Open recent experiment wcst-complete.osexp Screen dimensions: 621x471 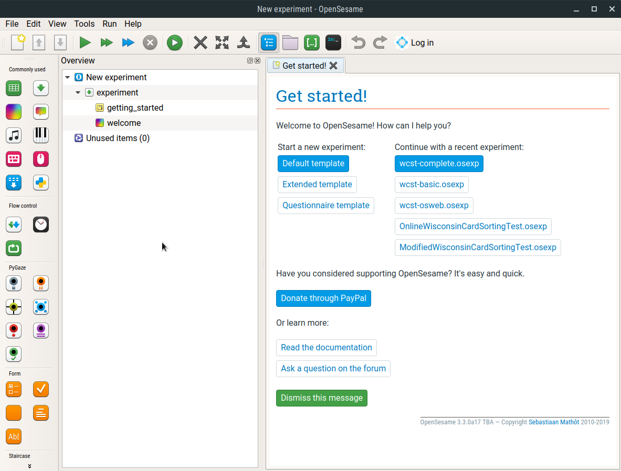click(x=439, y=164)
